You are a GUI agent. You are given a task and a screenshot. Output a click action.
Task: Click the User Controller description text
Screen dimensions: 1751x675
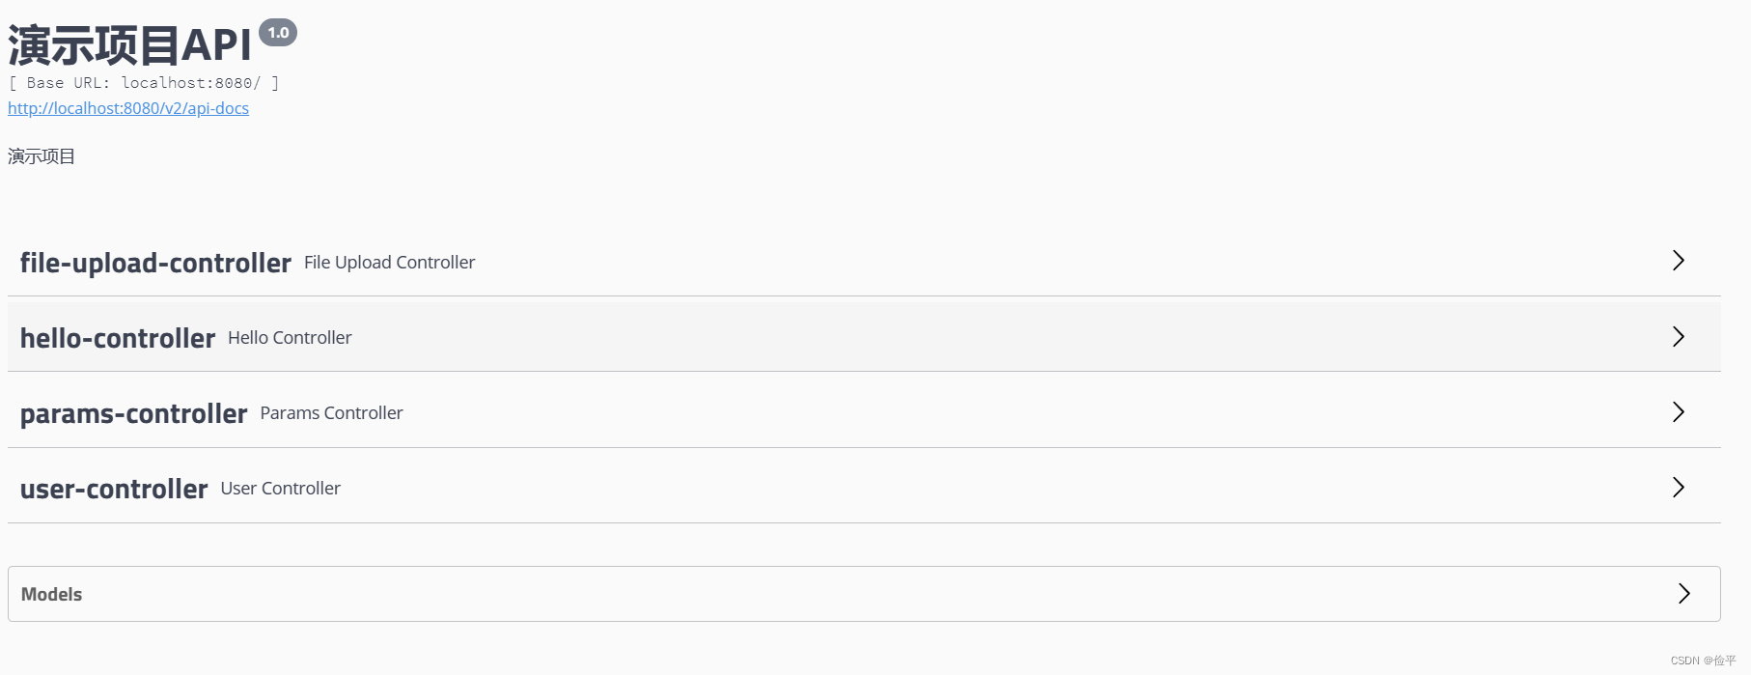(281, 489)
